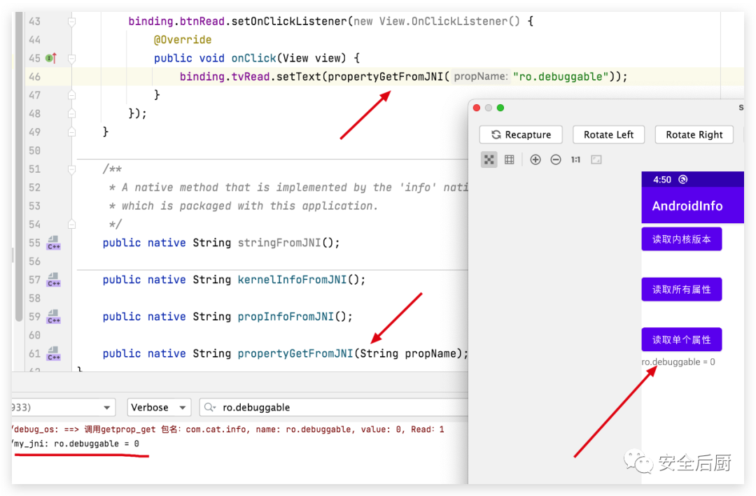
Task: Open the process selector dropdown ending in 933)
Action: coord(62,407)
